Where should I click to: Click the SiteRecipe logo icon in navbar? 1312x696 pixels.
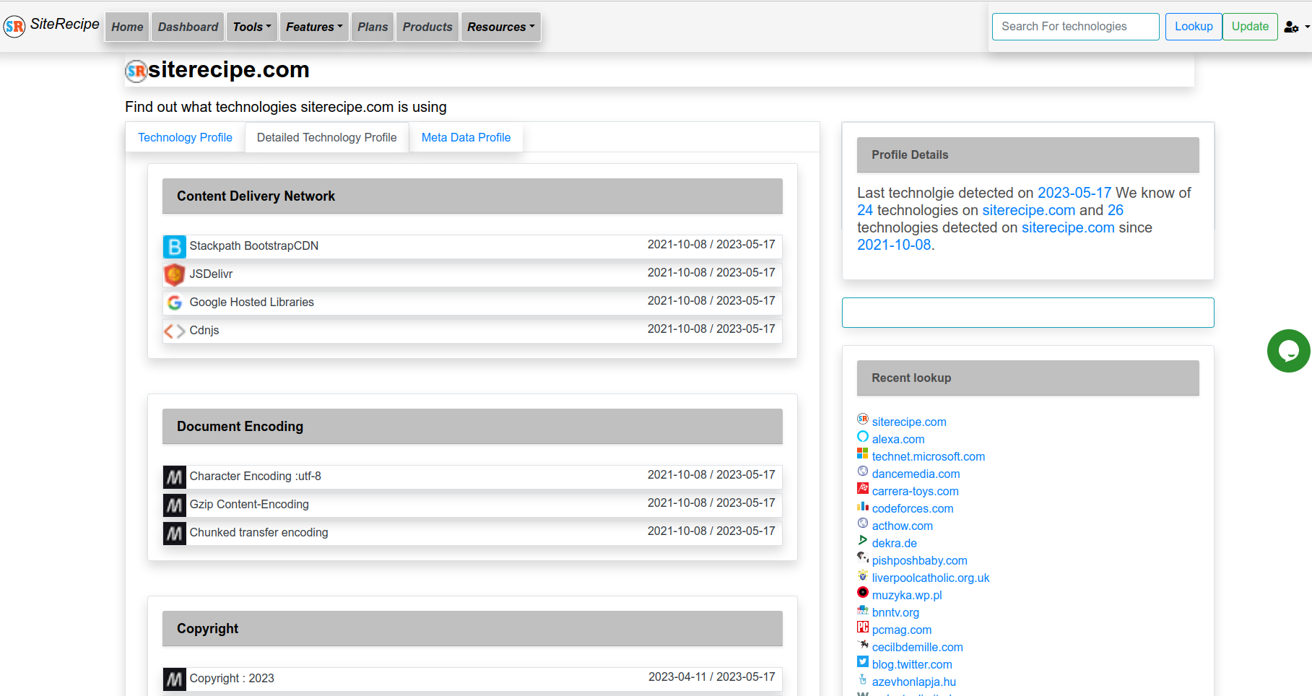pyautogui.click(x=14, y=27)
